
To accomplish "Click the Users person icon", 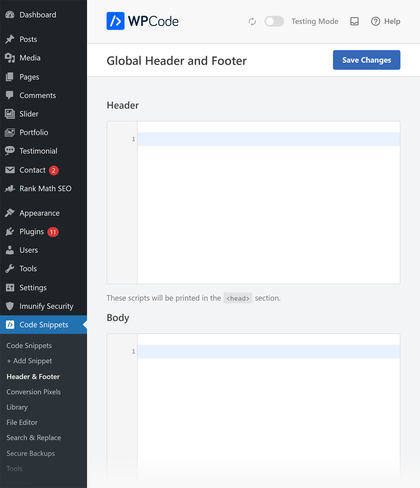I will pos(10,250).
